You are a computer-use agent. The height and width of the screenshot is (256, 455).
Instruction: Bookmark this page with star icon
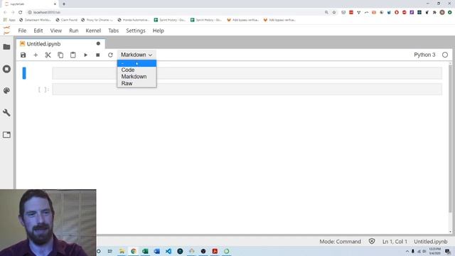334,12
